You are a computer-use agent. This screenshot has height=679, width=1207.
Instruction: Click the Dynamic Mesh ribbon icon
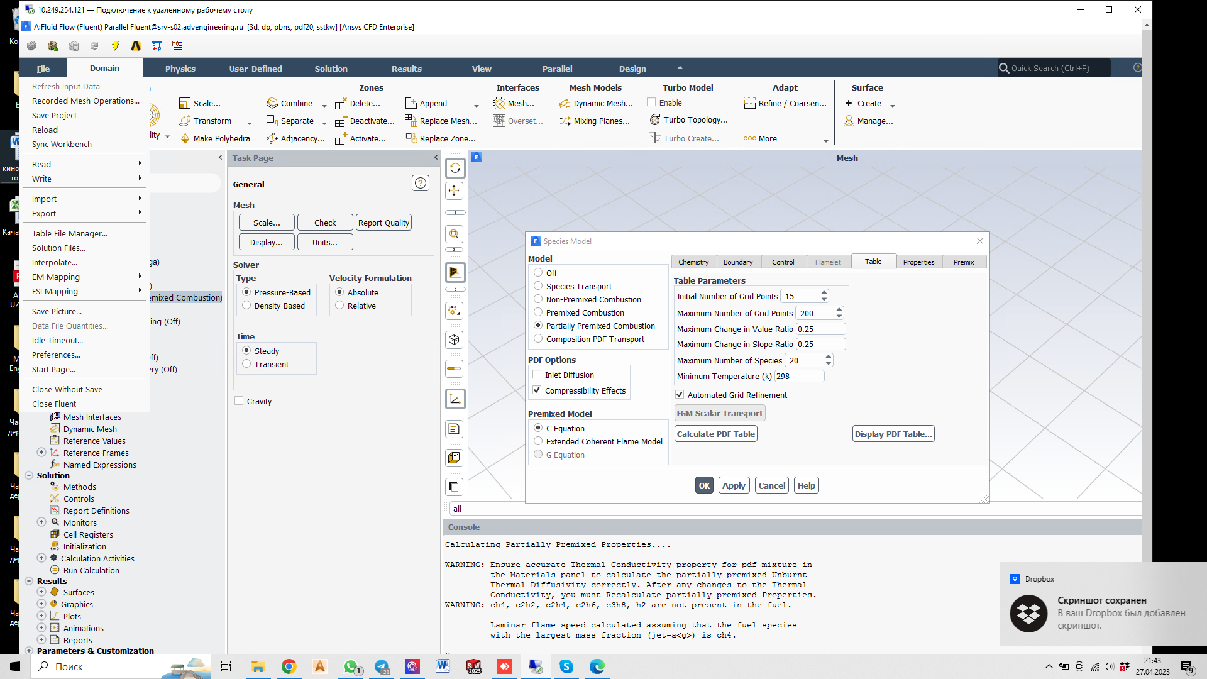(x=565, y=103)
